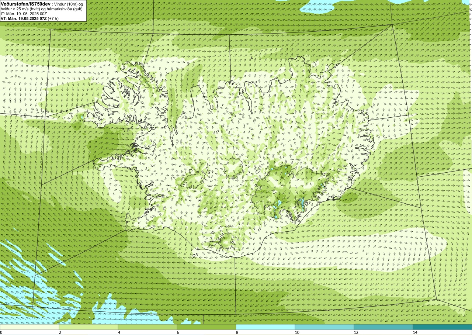Click the teal 12–14 m/s legend swatch
Screen dimensions: 472x335
tap(383, 327)
